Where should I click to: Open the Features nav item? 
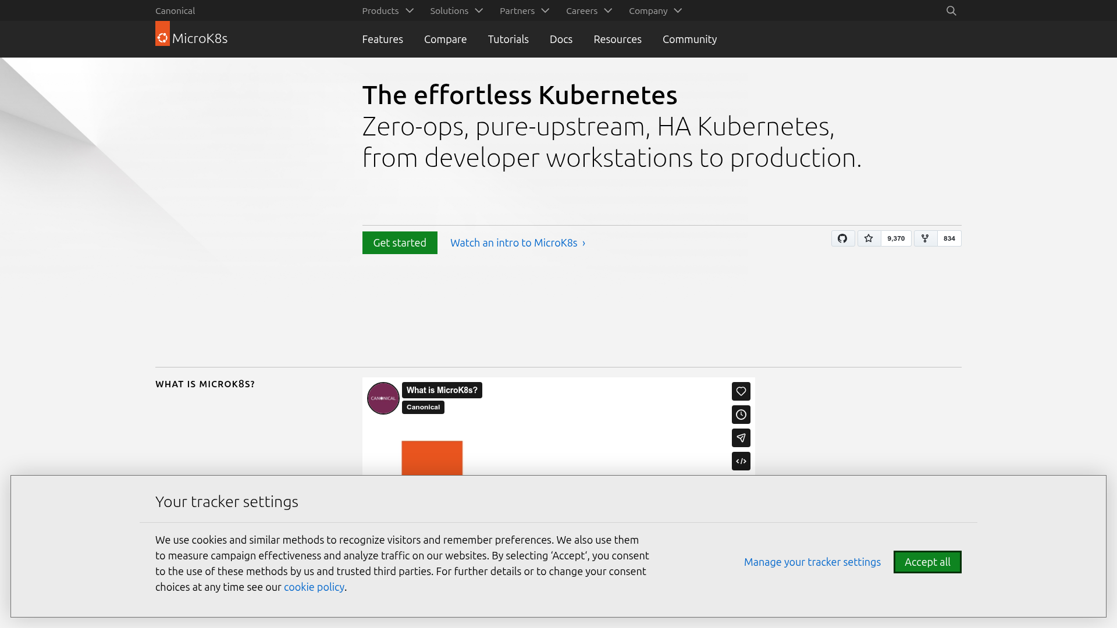tap(382, 39)
